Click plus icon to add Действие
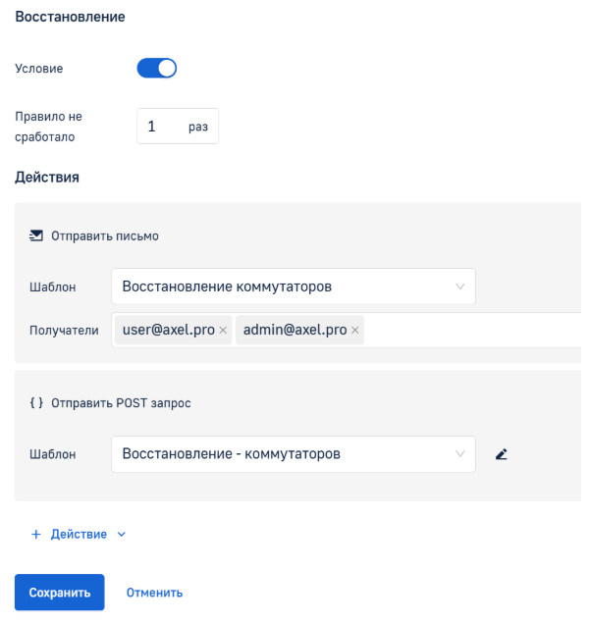The height and width of the screenshot is (623, 590). pyautogui.click(x=35, y=534)
